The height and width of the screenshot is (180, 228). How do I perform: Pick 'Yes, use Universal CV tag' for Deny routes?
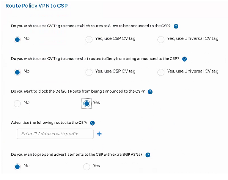[161, 72]
